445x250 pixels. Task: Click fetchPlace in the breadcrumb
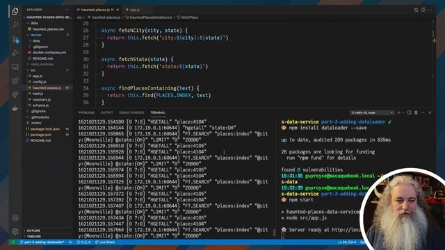click(189, 17)
